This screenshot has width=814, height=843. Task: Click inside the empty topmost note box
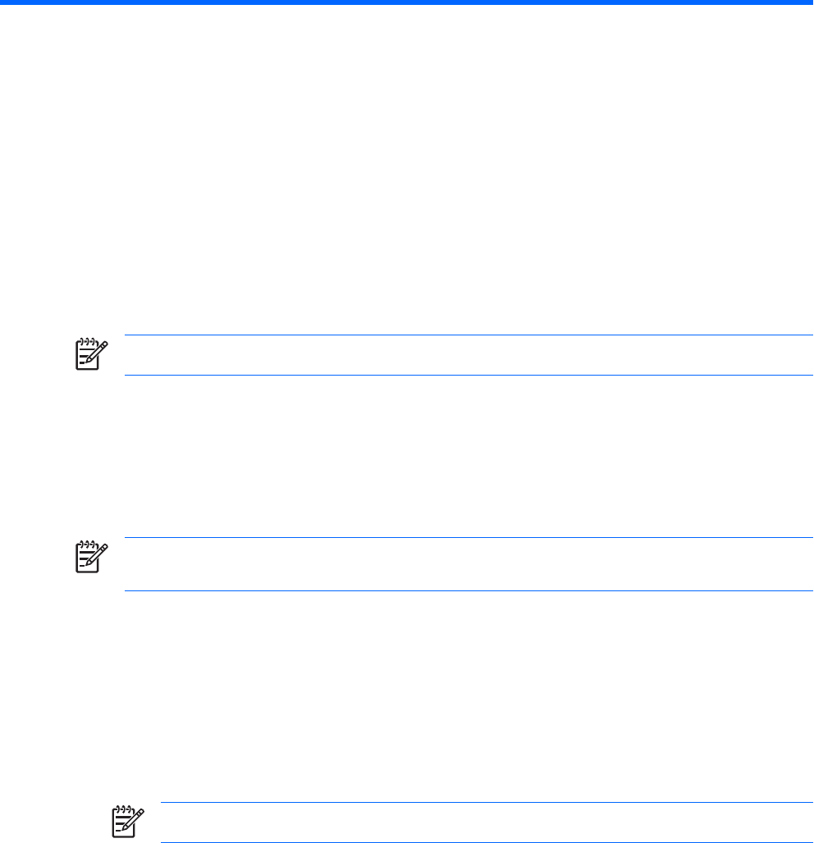tap(469, 355)
